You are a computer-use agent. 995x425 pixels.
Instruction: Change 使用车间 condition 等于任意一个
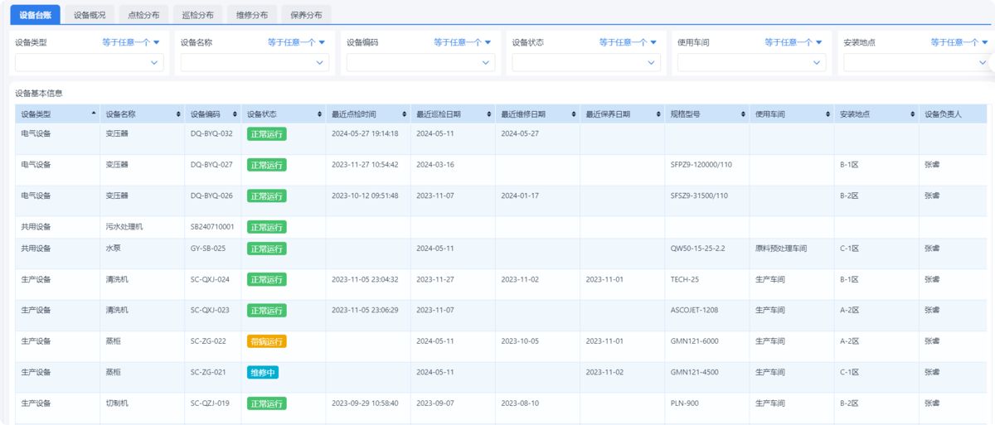[x=794, y=42]
